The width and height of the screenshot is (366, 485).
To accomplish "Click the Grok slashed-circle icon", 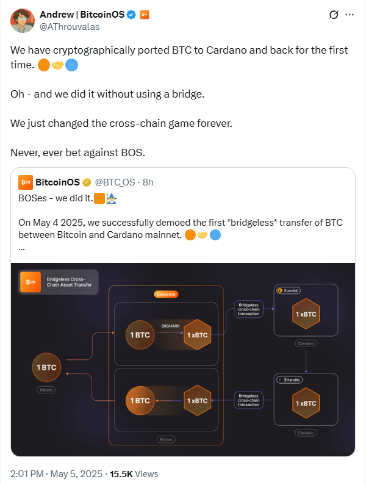I will (x=334, y=14).
